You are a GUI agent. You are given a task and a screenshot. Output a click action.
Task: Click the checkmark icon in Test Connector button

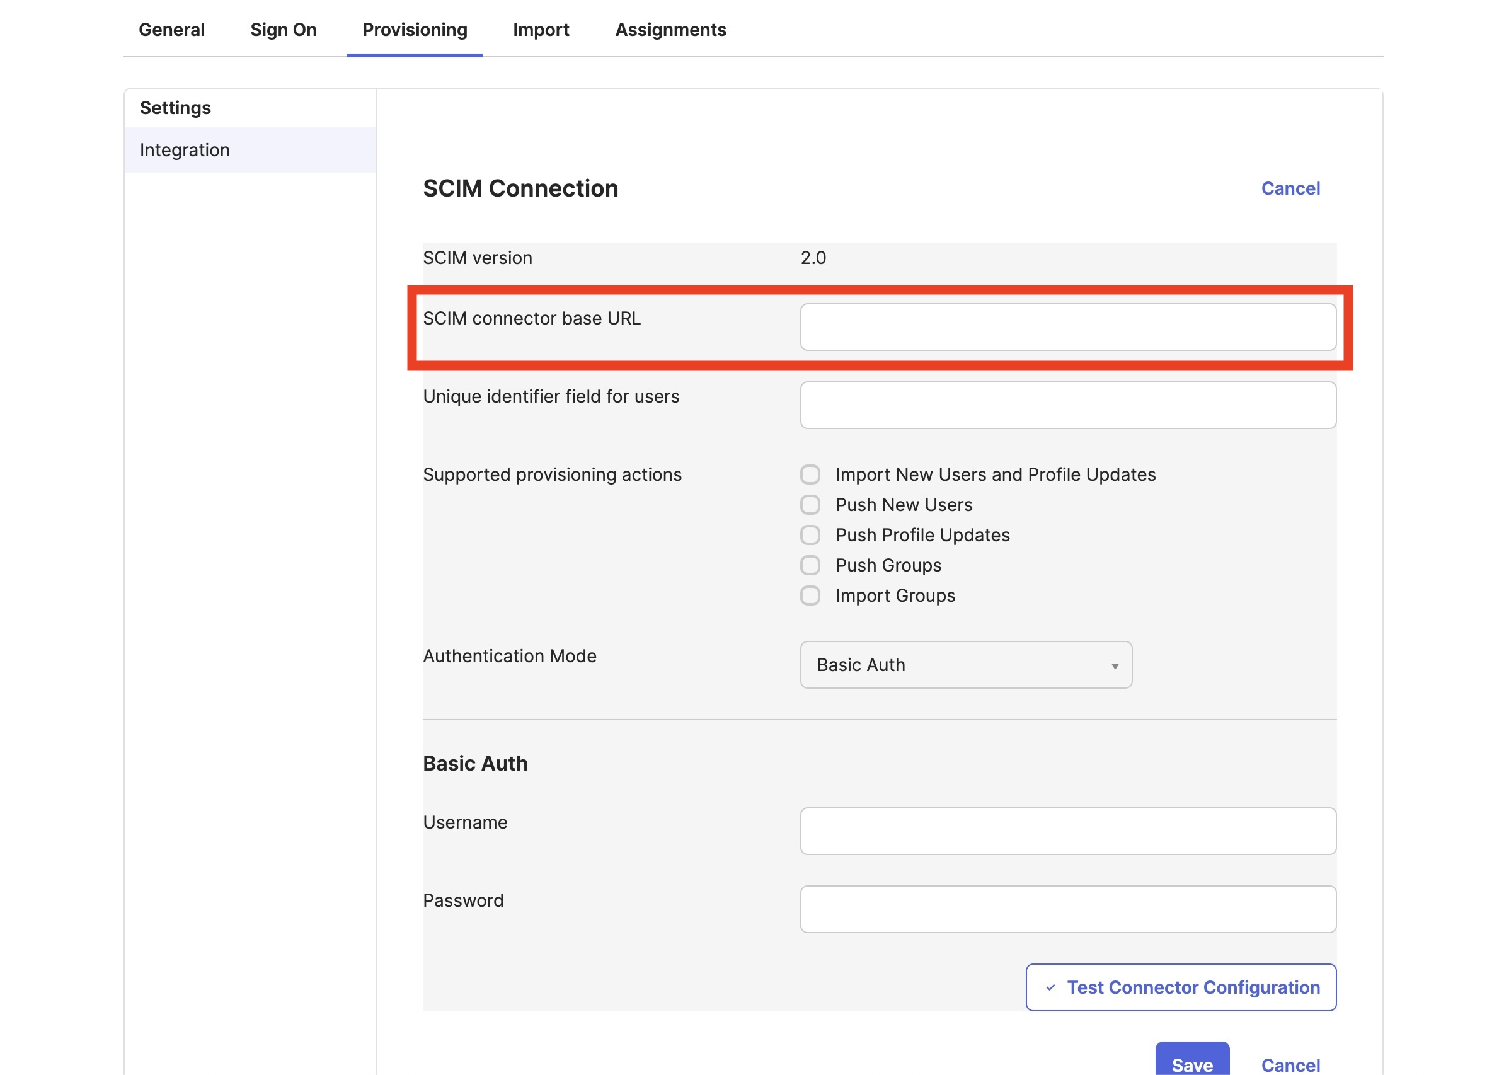tap(1050, 987)
